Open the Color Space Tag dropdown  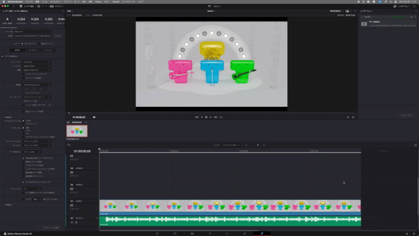37,142
